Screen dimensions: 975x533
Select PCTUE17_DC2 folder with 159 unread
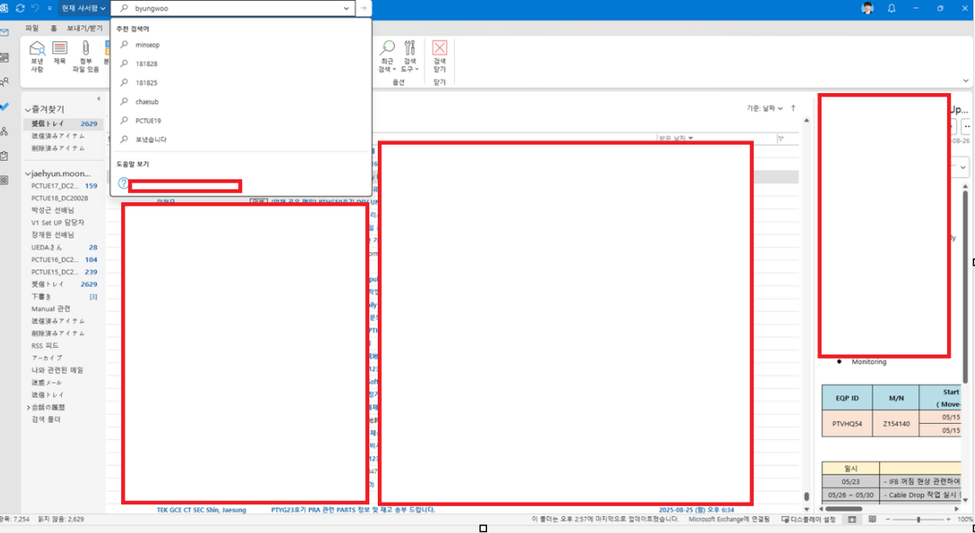coord(62,186)
